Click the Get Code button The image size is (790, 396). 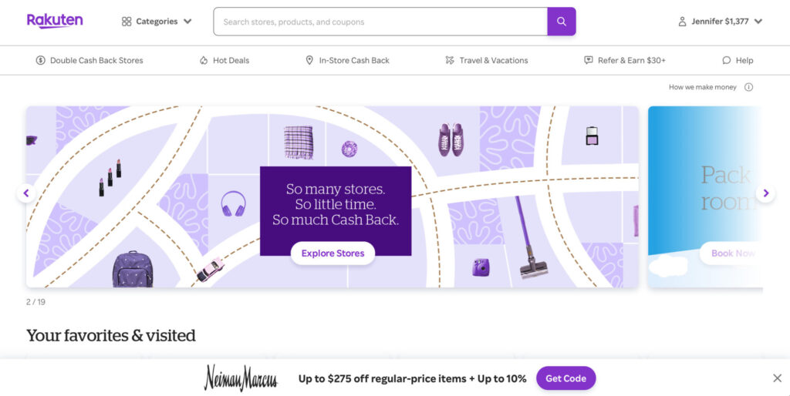click(565, 378)
